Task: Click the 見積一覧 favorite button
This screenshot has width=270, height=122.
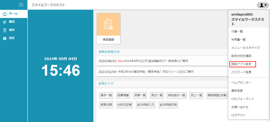Action: point(140,96)
